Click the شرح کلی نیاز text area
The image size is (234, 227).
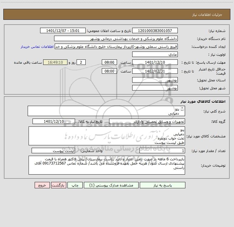click(106, 111)
